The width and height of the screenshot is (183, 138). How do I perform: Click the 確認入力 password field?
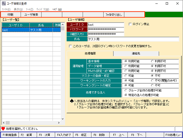click(106, 34)
